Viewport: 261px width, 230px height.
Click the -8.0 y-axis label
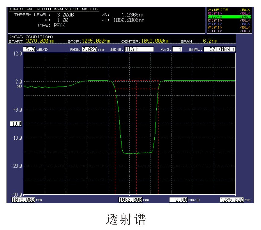18,110
